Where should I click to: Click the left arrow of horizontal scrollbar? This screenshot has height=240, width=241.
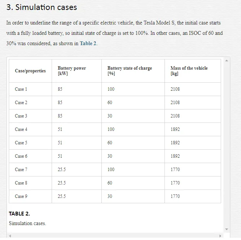pos(10,236)
